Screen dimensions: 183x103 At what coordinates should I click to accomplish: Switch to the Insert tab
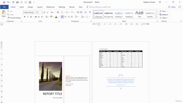22,7
